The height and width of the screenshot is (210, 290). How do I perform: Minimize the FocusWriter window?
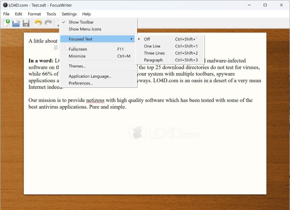tap(249, 5)
